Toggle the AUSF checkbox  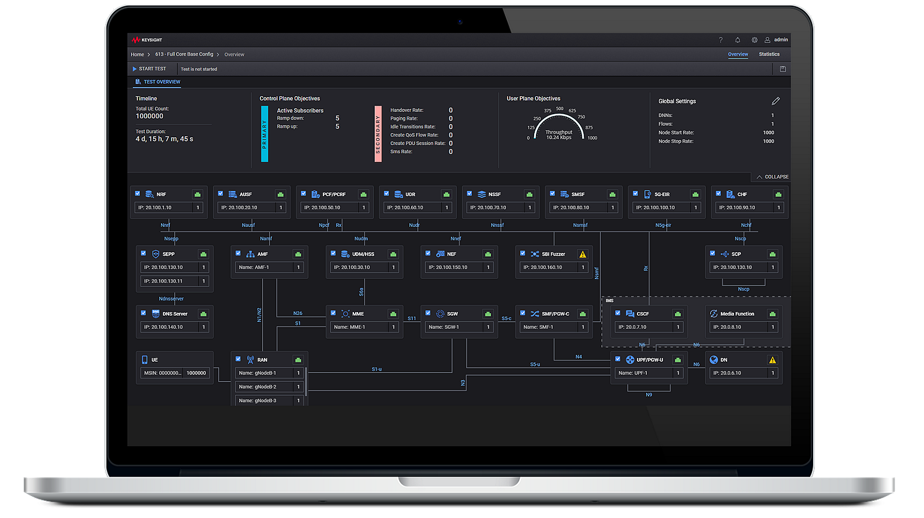point(221,194)
